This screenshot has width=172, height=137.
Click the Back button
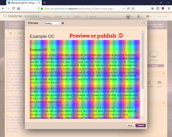tap(130, 126)
